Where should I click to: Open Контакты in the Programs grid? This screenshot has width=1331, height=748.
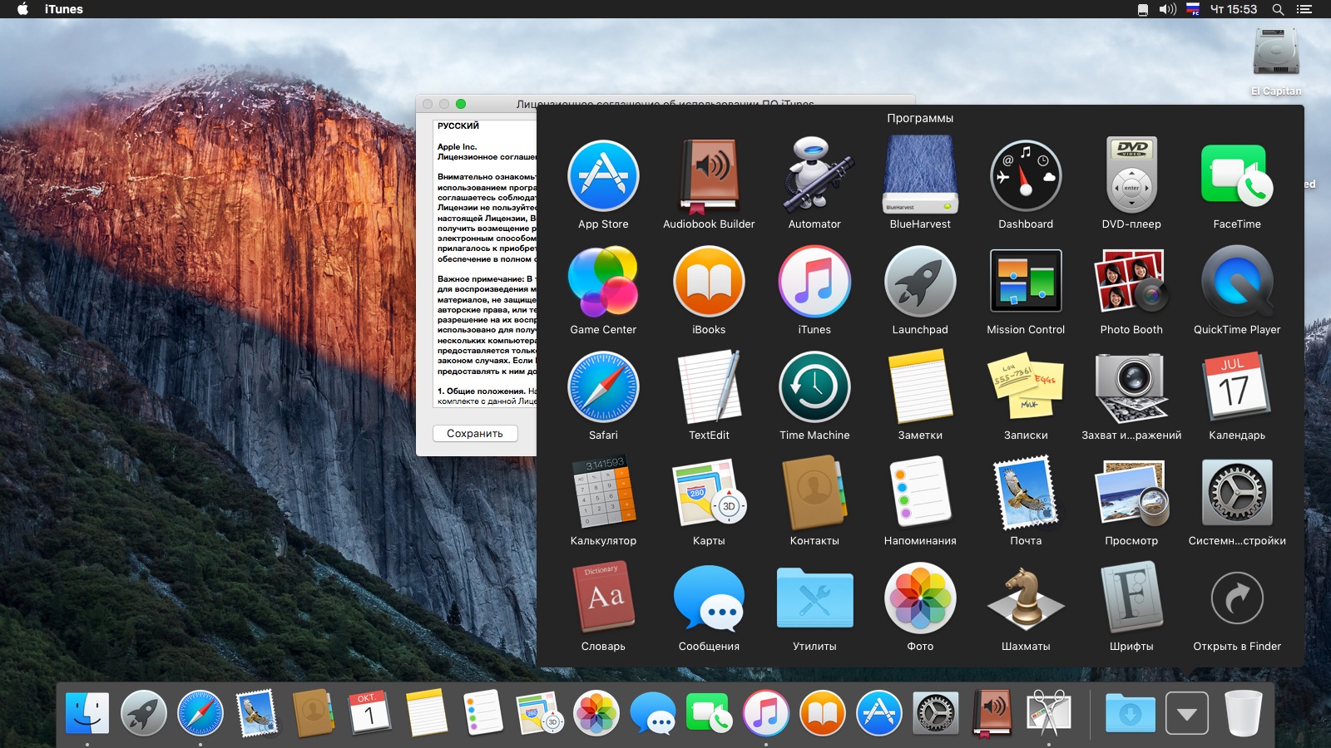(814, 493)
